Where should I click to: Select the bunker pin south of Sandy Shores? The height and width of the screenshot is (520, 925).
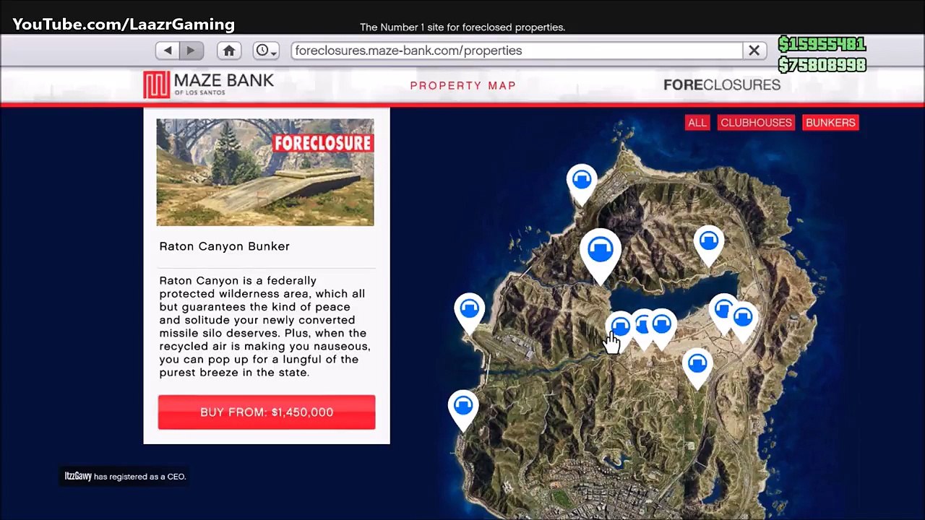(697, 369)
